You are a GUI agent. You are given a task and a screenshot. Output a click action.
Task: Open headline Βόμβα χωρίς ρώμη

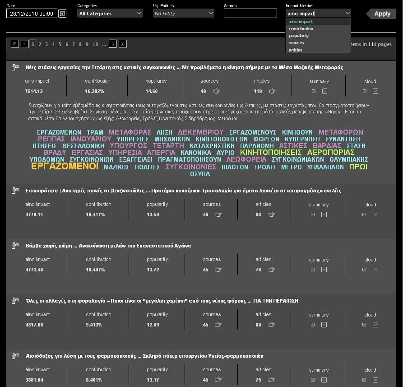(108, 246)
